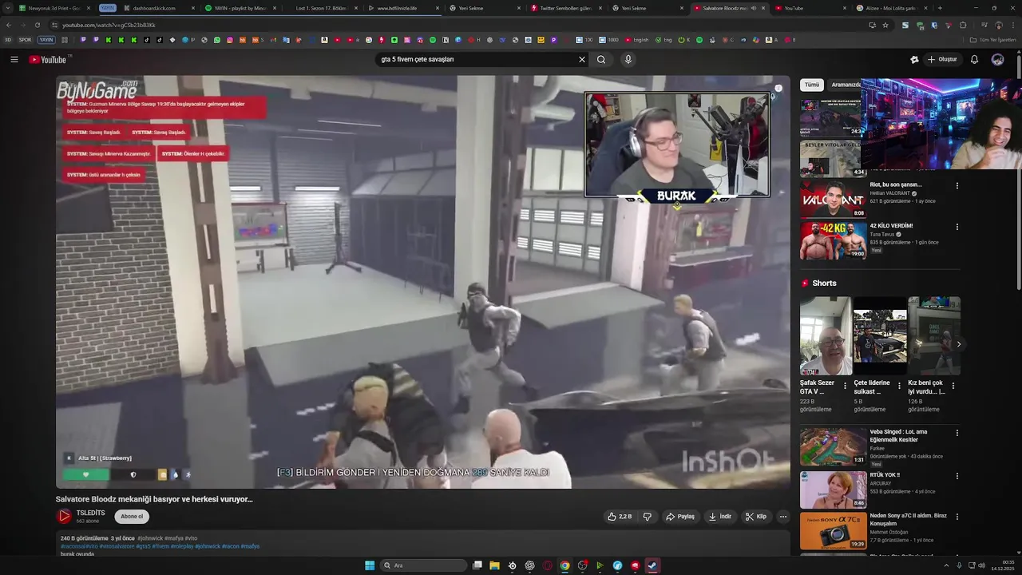Select the Tümü filter chip
The width and height of the screenshot is (1022, 575).
pos(812,85)
